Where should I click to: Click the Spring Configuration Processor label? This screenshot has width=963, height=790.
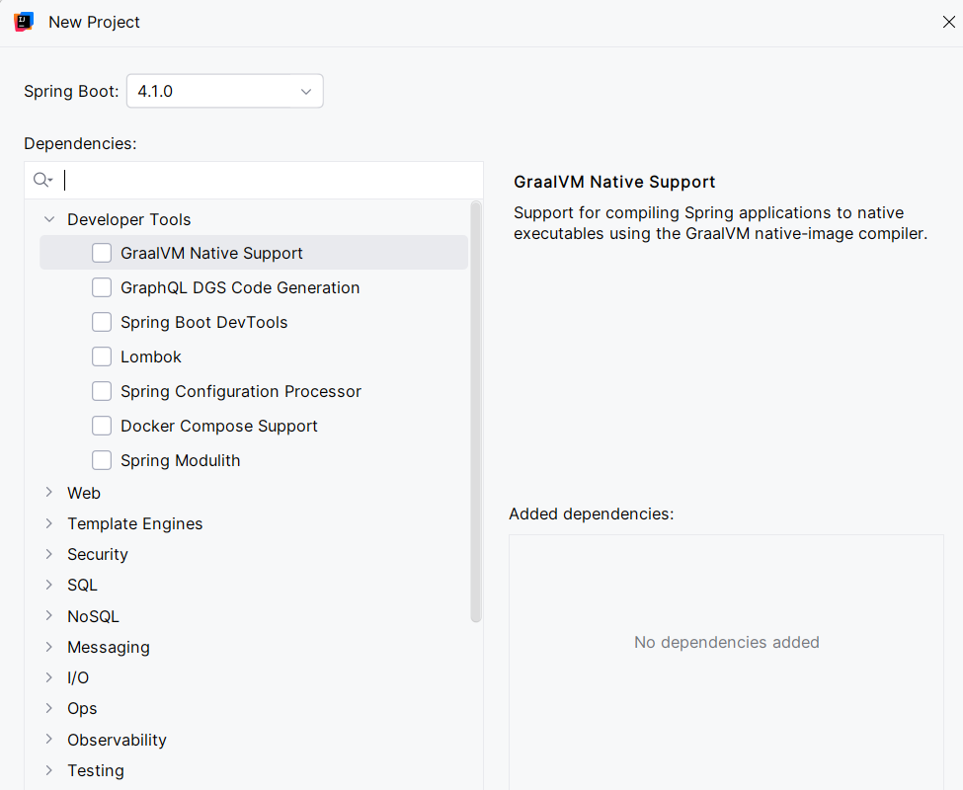[x=241, y=391]
